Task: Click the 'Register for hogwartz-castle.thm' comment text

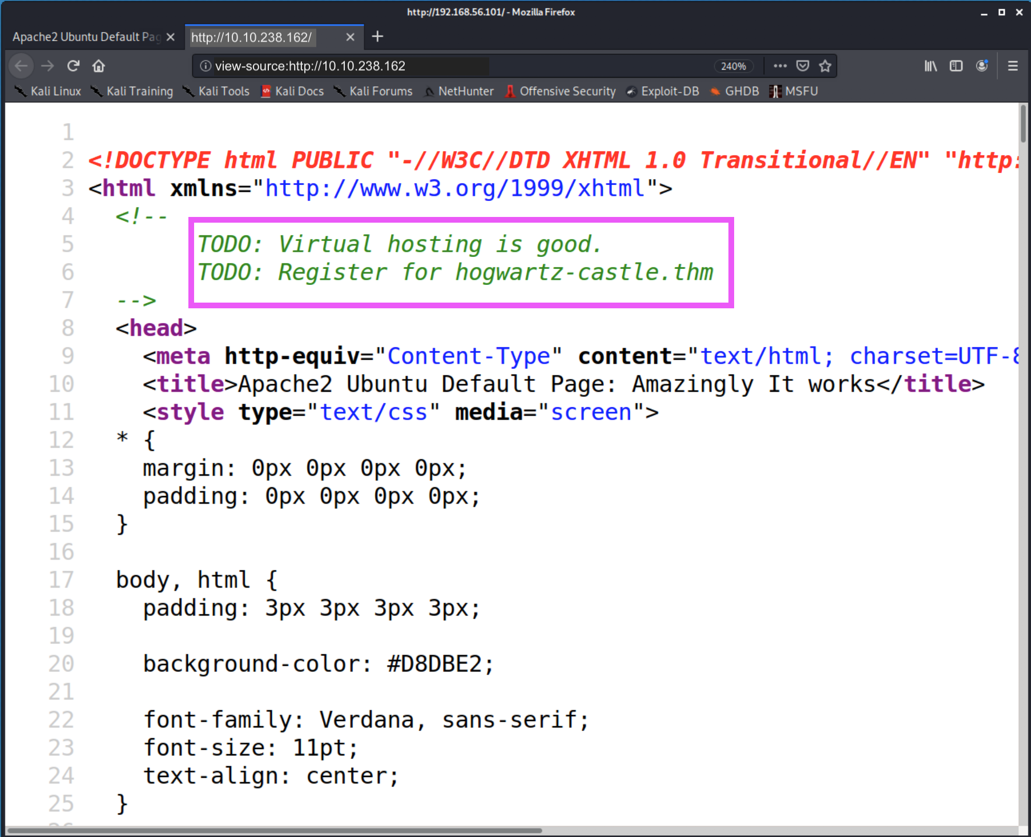Action: pyautogui.click(x=495, y=272)
